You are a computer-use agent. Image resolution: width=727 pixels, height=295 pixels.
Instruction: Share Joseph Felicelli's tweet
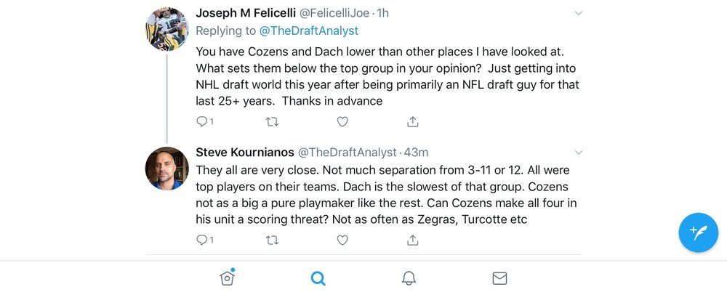click(413, 122)
